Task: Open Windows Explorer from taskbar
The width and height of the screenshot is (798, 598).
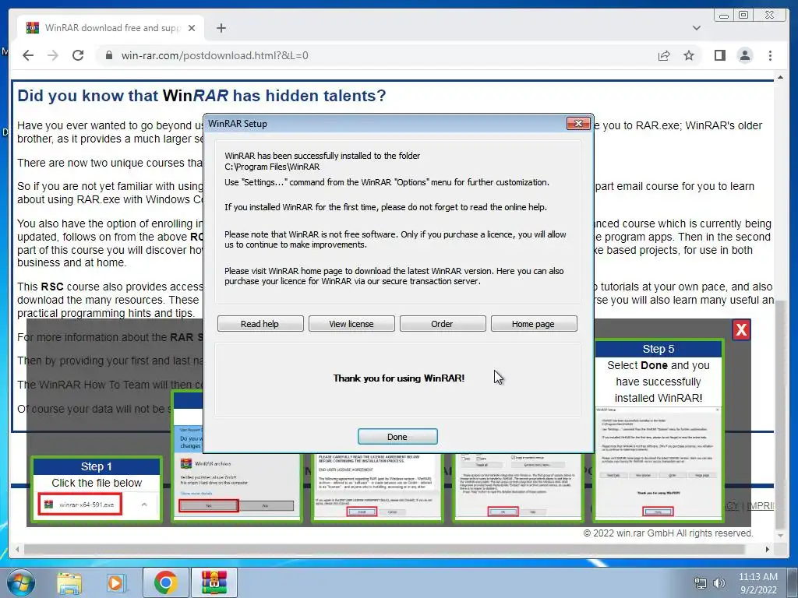Action: pyautogui.click(x=69, y=582)
